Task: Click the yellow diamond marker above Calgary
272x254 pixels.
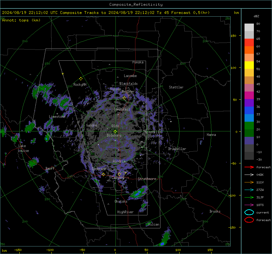Action: pos(119,174)
